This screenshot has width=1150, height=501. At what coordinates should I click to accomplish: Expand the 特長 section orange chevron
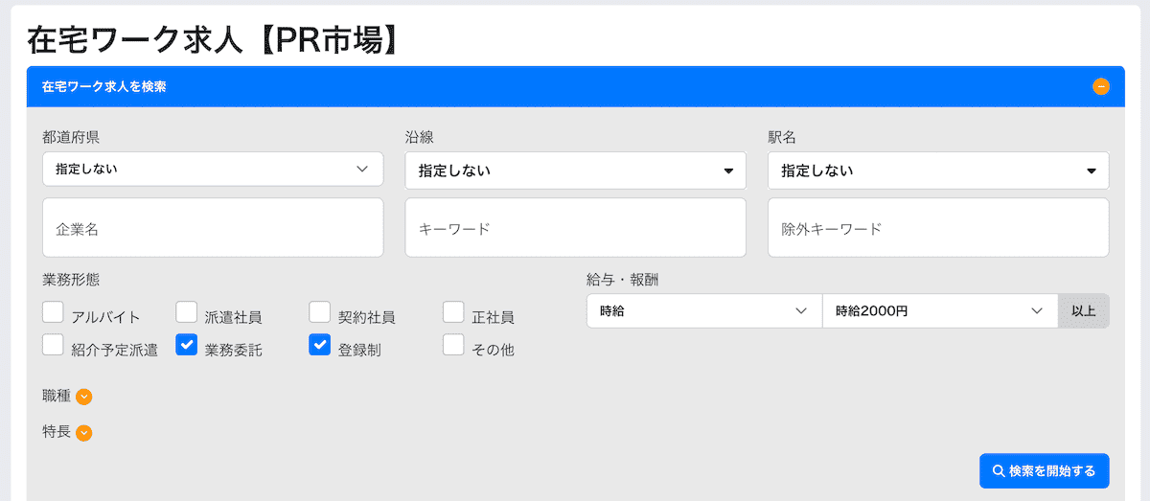(84, 433)
